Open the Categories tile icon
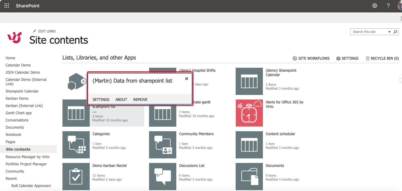 pos(76,145)
